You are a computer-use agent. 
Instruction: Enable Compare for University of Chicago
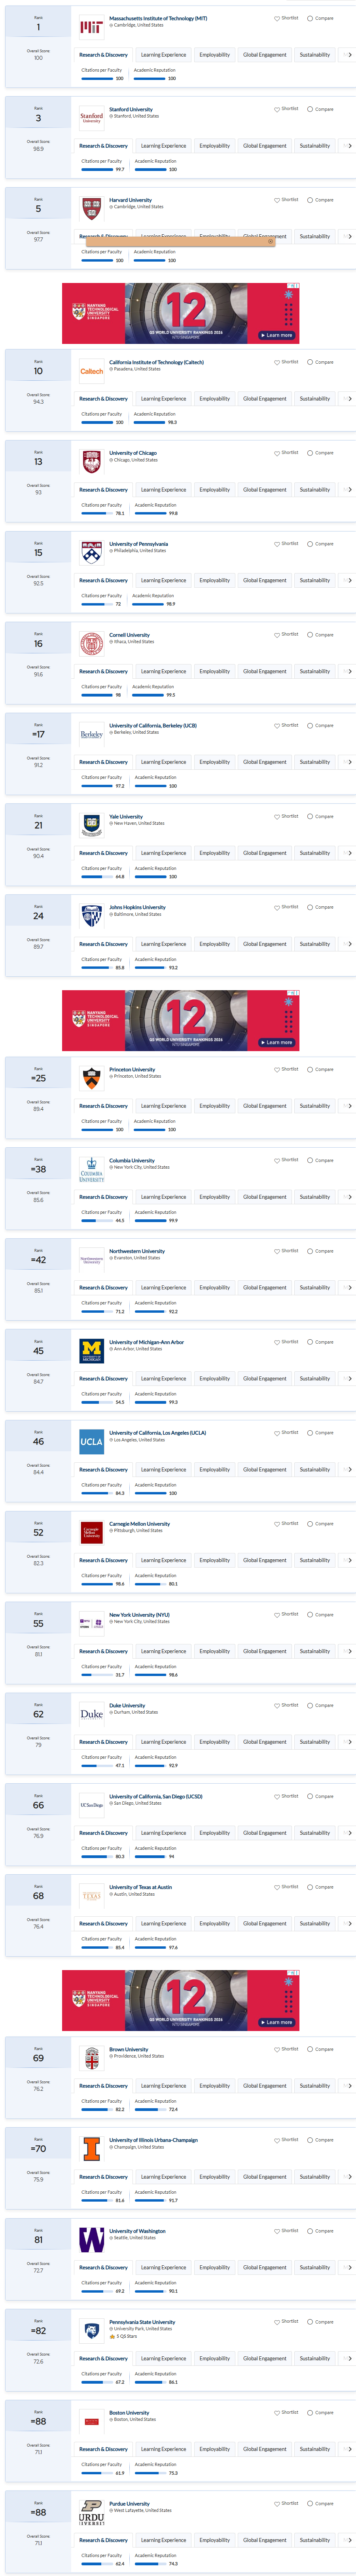click(x=320, y=453)
